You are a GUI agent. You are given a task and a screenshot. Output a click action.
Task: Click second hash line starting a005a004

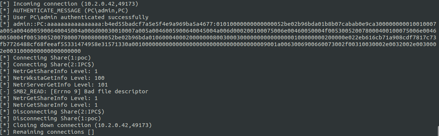pos(218,31)
